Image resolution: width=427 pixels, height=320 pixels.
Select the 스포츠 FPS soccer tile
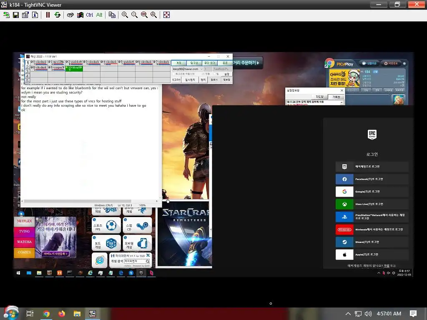[106, 225]
